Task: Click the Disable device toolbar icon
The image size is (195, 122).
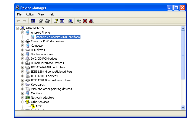Action: click(x=91, y=21)
